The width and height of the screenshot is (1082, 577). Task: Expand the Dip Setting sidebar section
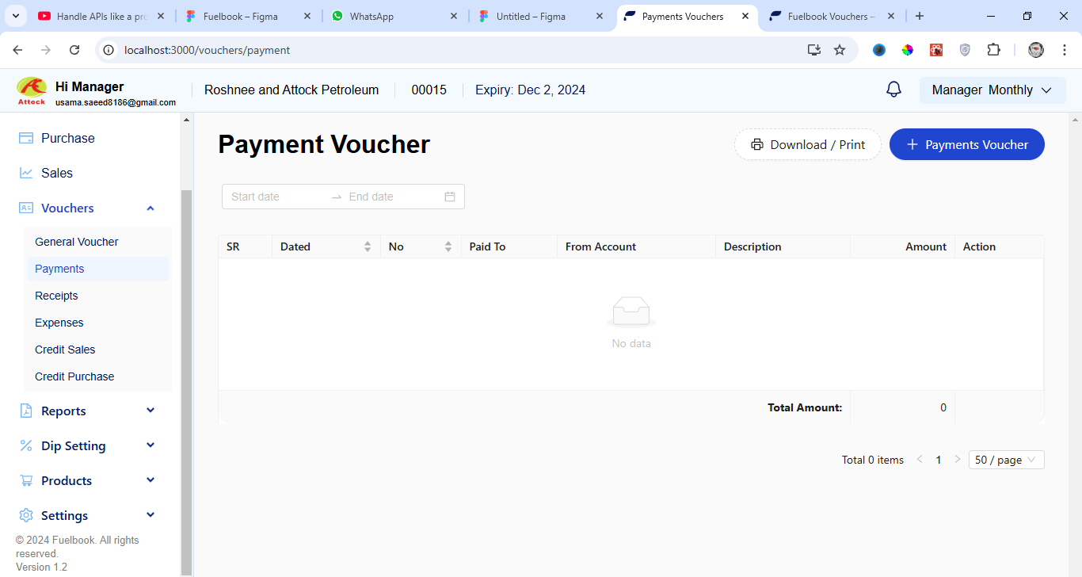[x=150, y=445]
